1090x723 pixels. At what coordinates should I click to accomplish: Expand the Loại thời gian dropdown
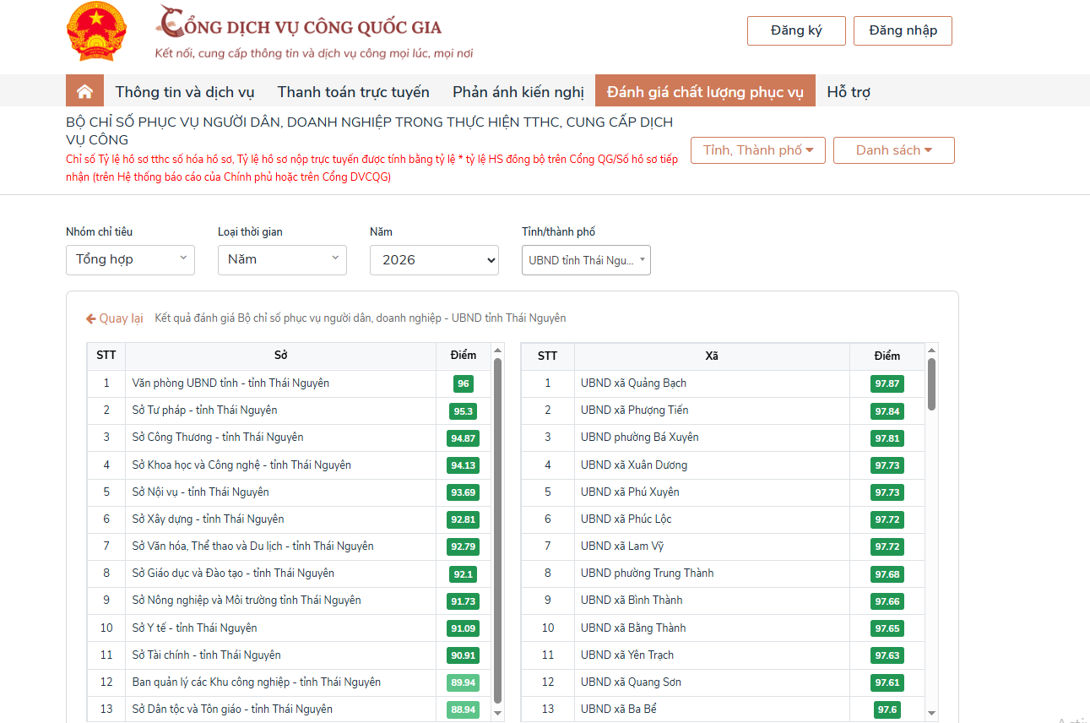(282, 260)
